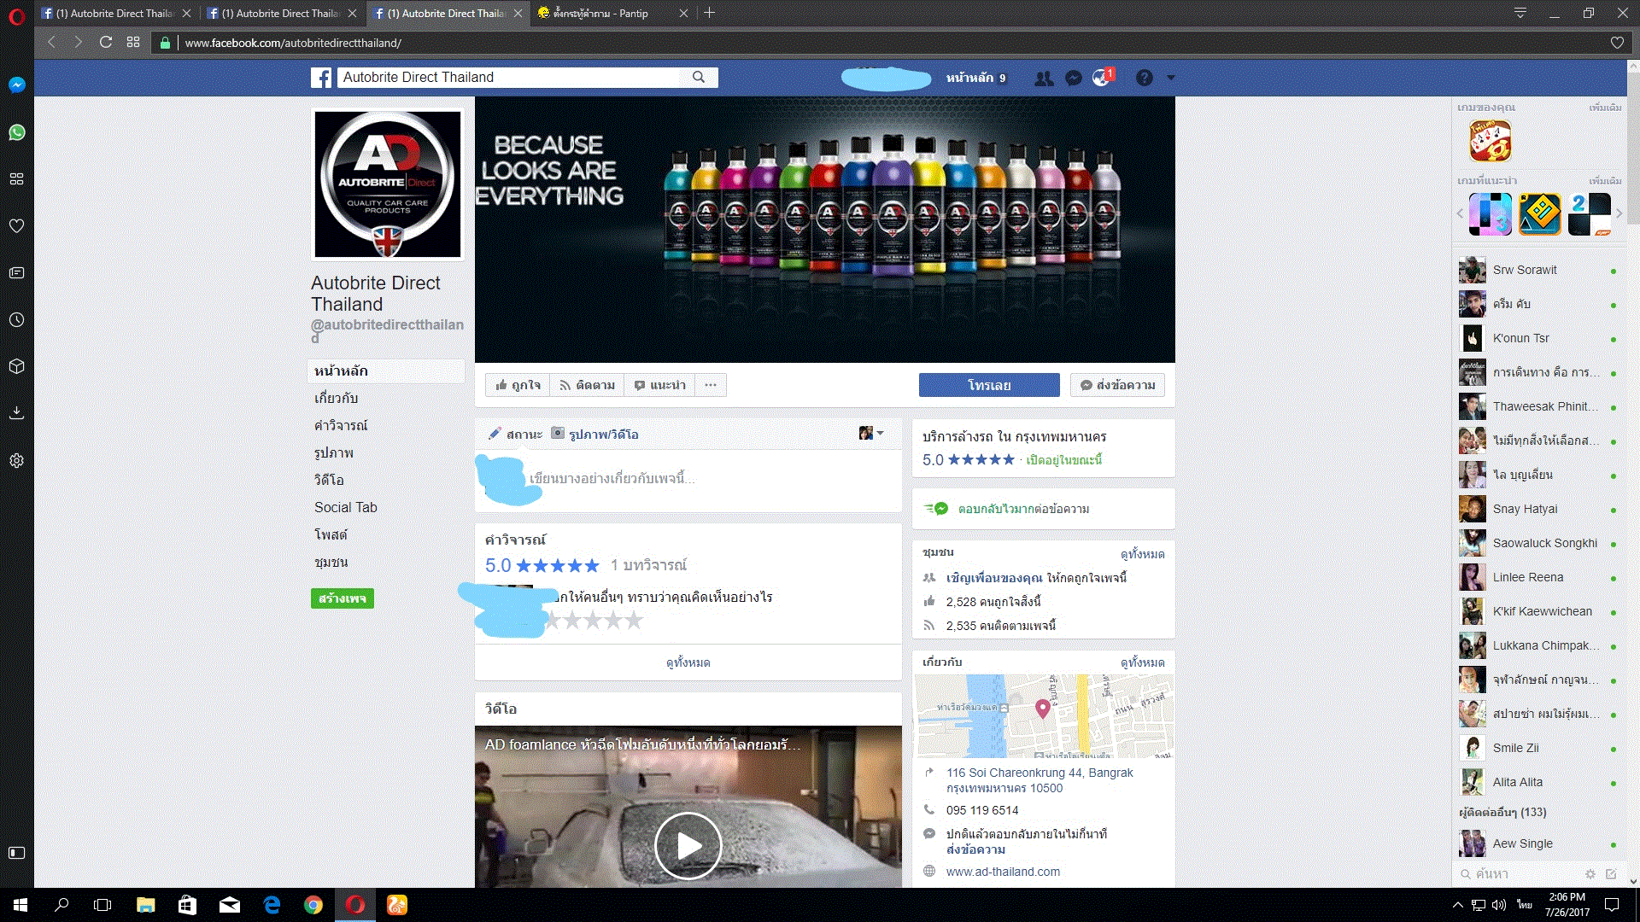Open www.ad-thailand.com website link
Screen dimensions: 1640x922
coord(1003,872)
